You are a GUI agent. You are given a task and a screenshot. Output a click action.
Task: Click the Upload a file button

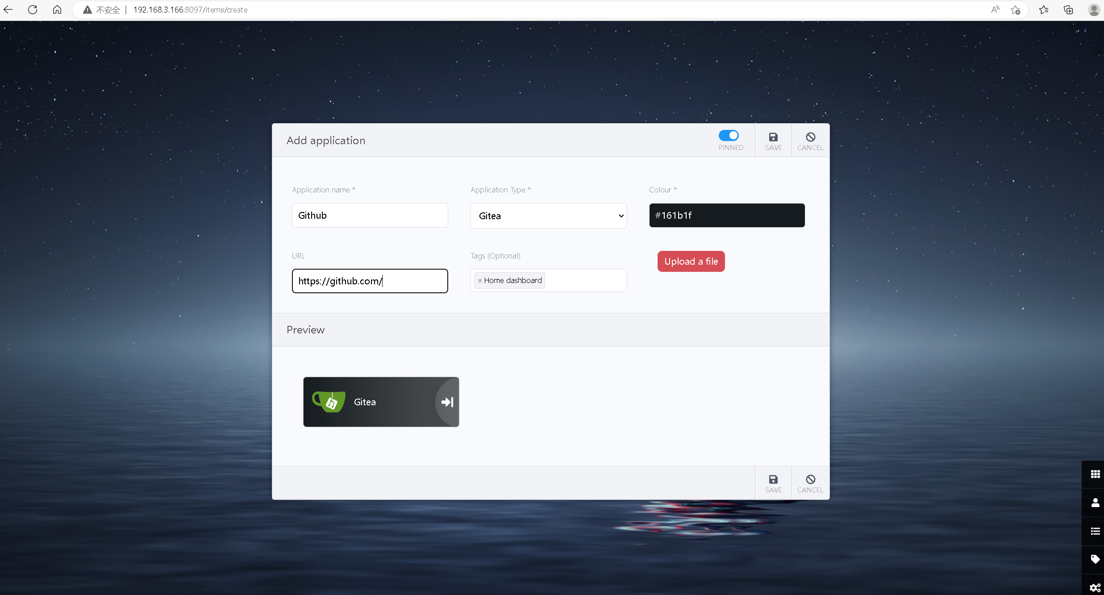point(691,261)
